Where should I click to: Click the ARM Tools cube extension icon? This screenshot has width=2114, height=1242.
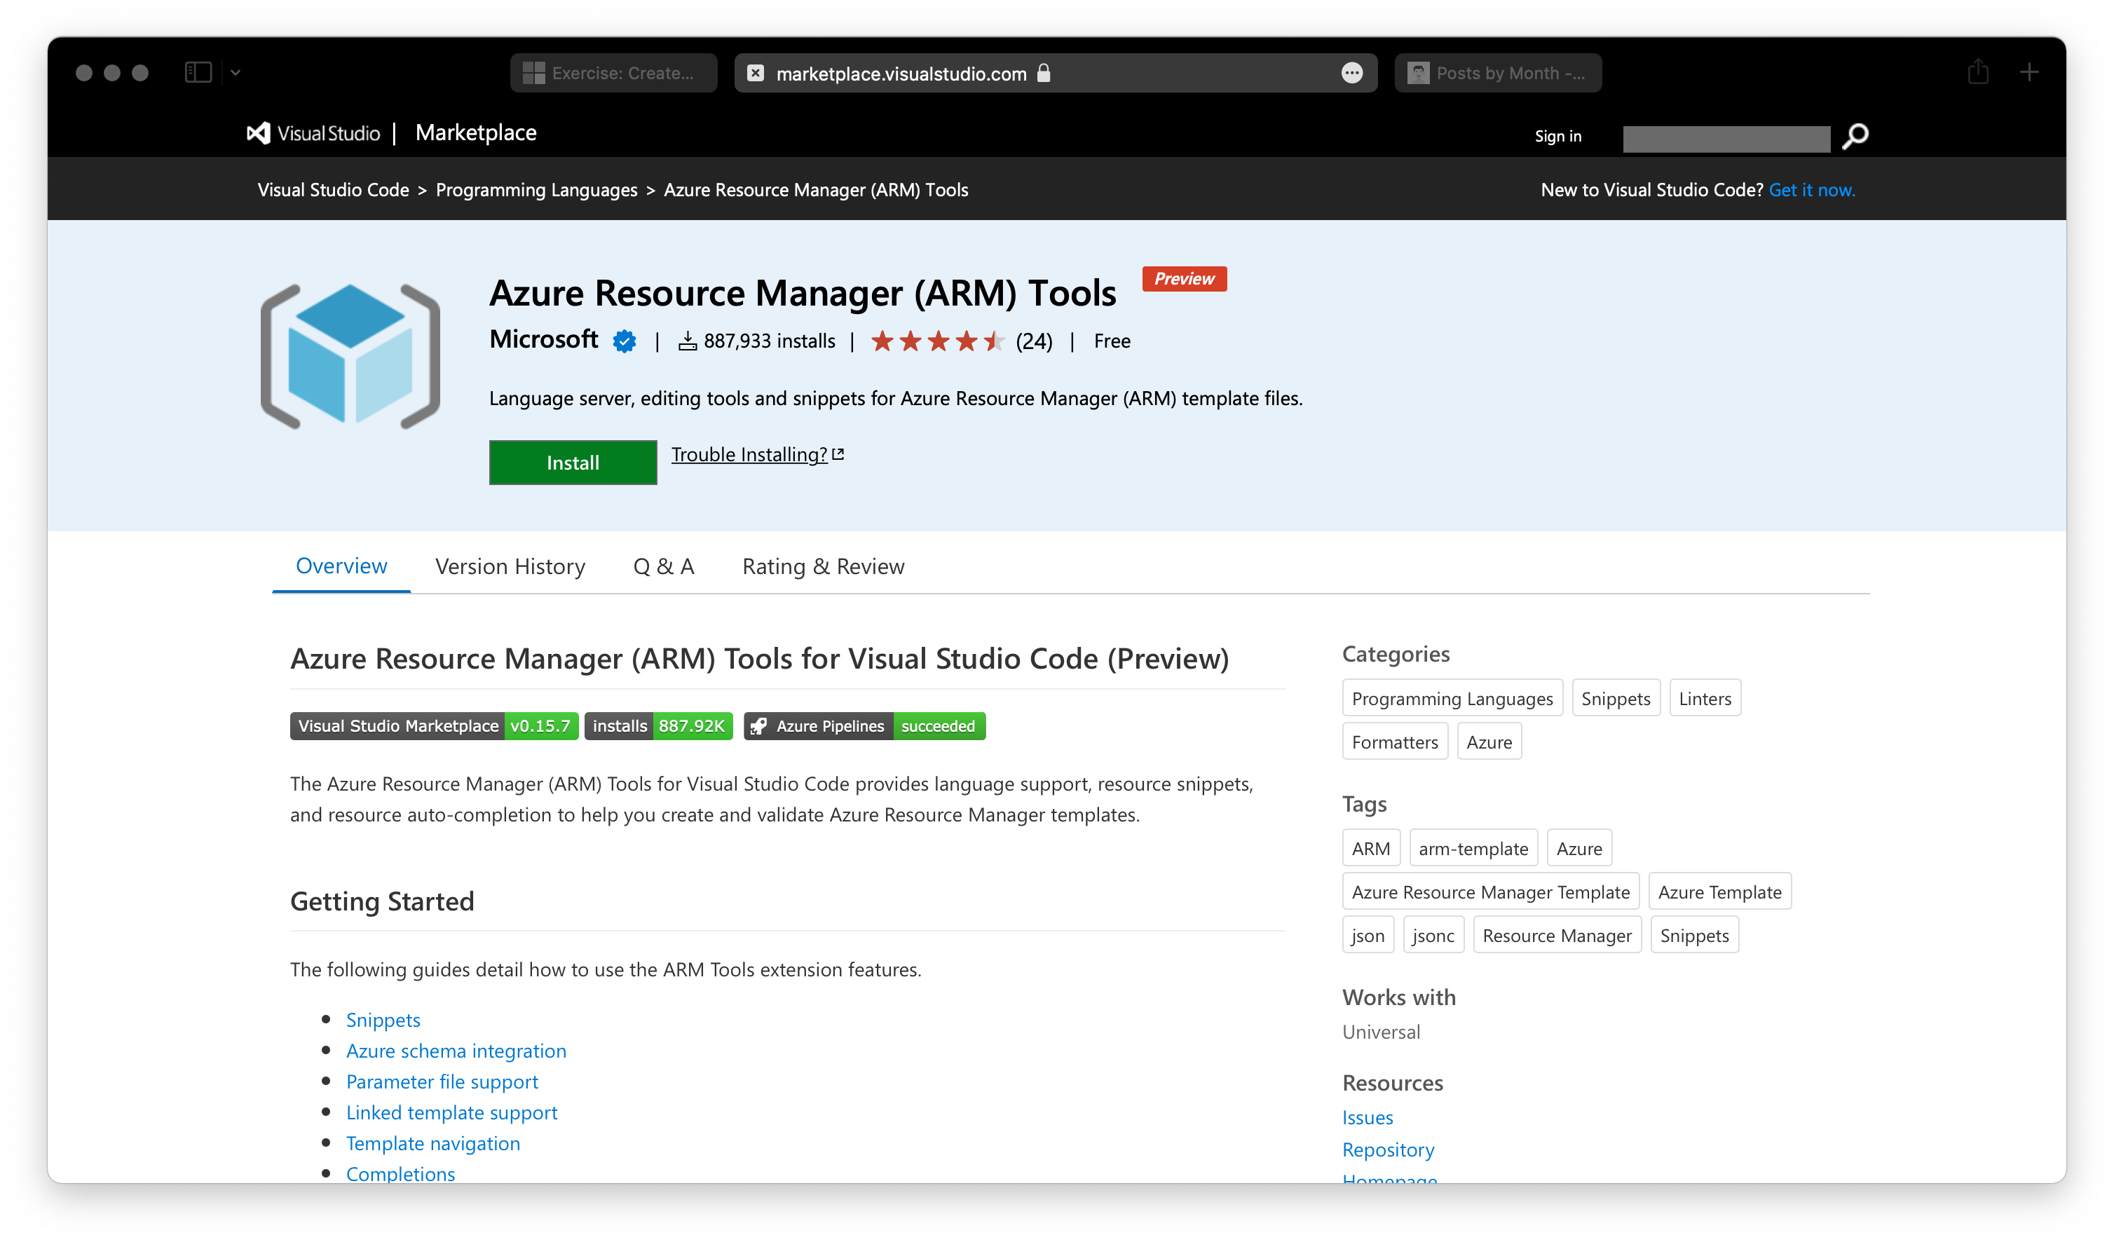coord(350,357)
